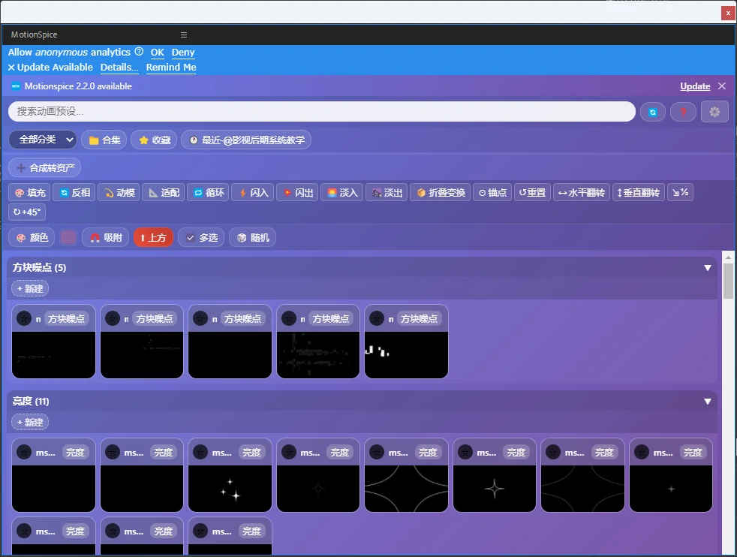
Task: Apply the 淡入 fade-in tool
Action: tap(342, 193)
